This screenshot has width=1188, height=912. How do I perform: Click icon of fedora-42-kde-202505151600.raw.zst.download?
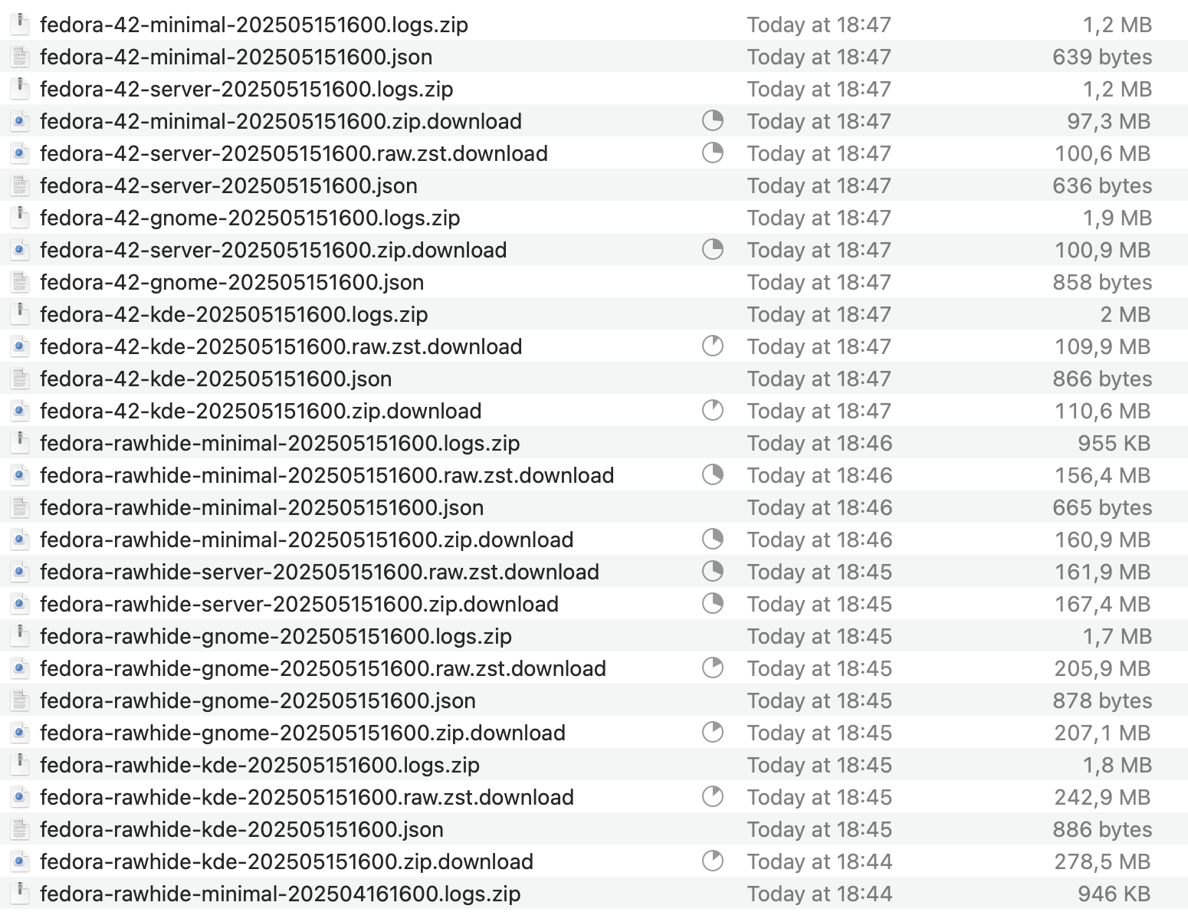[x=20, y=346]
